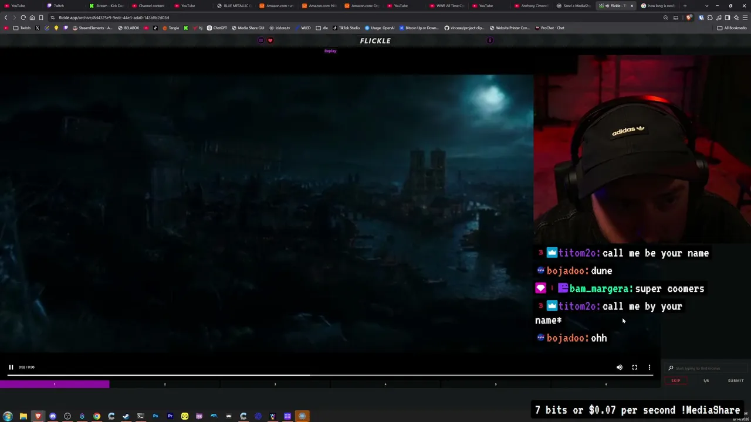Open the Windows Start menu

coord(8,416)
